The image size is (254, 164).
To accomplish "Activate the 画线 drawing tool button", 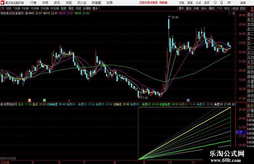I will click(x=212, y=8).
